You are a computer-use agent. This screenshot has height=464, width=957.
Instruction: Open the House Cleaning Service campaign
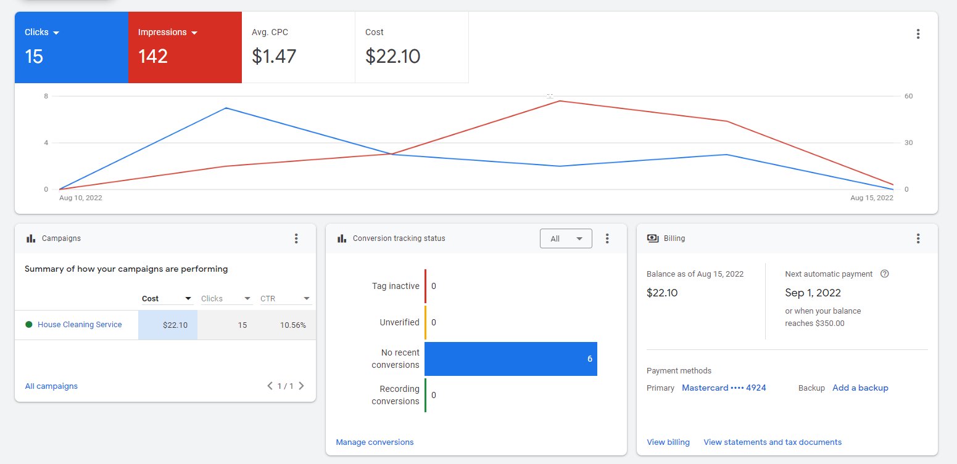[80, 325]
